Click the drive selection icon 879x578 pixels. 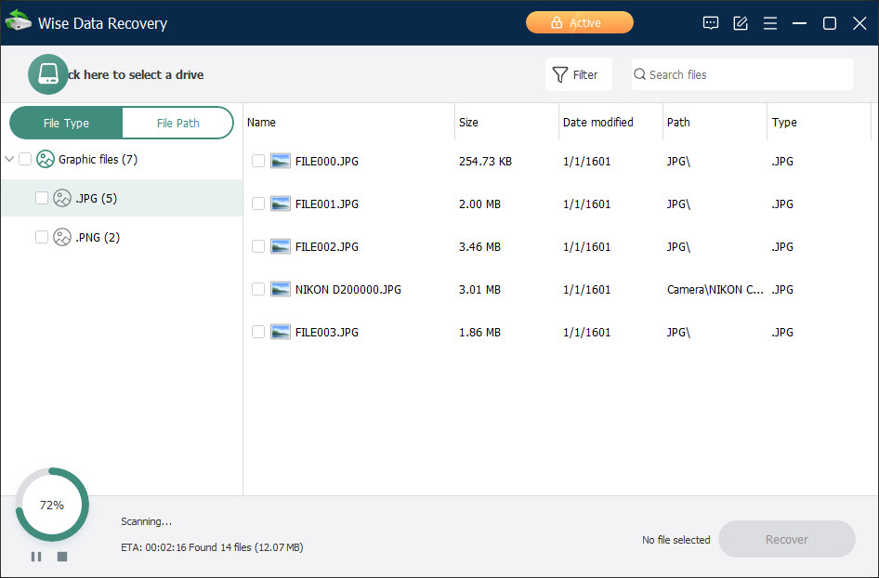pos(48,74)
